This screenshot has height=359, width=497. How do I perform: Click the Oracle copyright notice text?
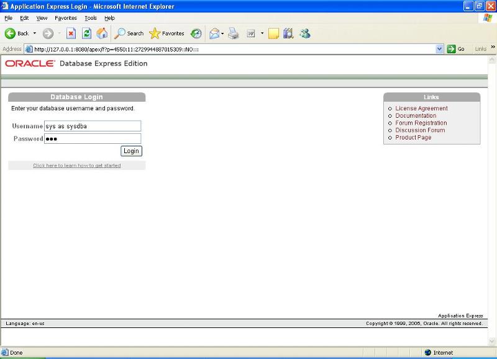(424, 323)
